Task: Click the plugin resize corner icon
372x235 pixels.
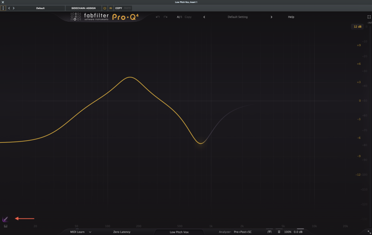Action: [x=369, y=232]
